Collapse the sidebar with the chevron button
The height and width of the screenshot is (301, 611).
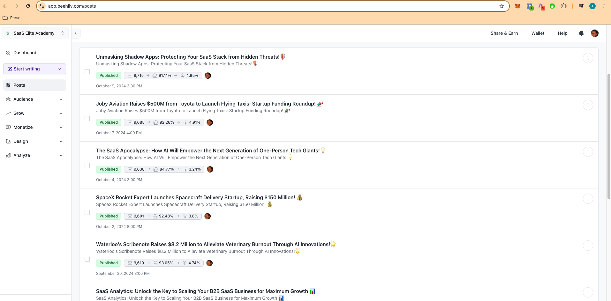tap(76, 33)
